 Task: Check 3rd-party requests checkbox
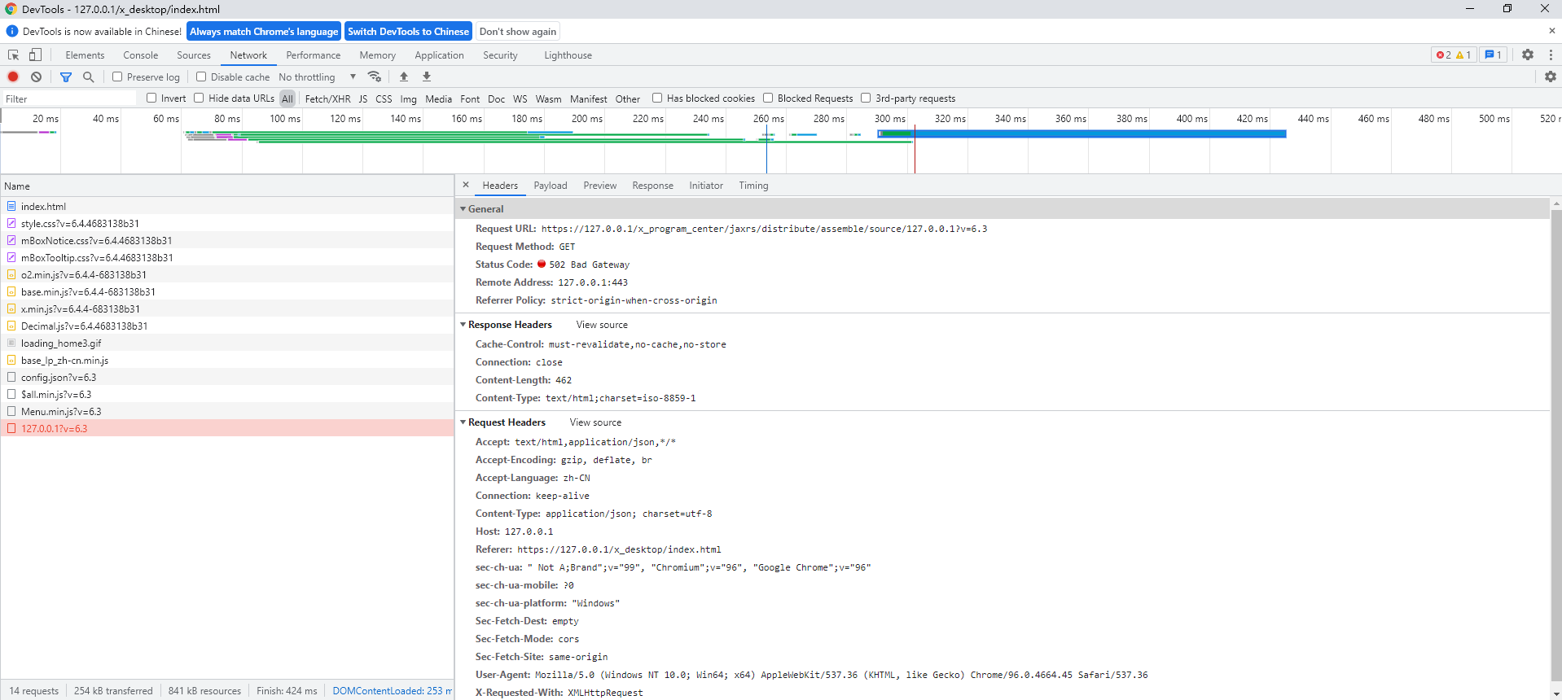866,98
